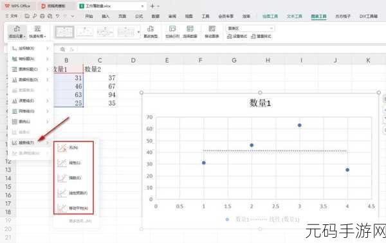Select column header E
The height and width of the screenshot is (243, 386).
pos(167,60)
